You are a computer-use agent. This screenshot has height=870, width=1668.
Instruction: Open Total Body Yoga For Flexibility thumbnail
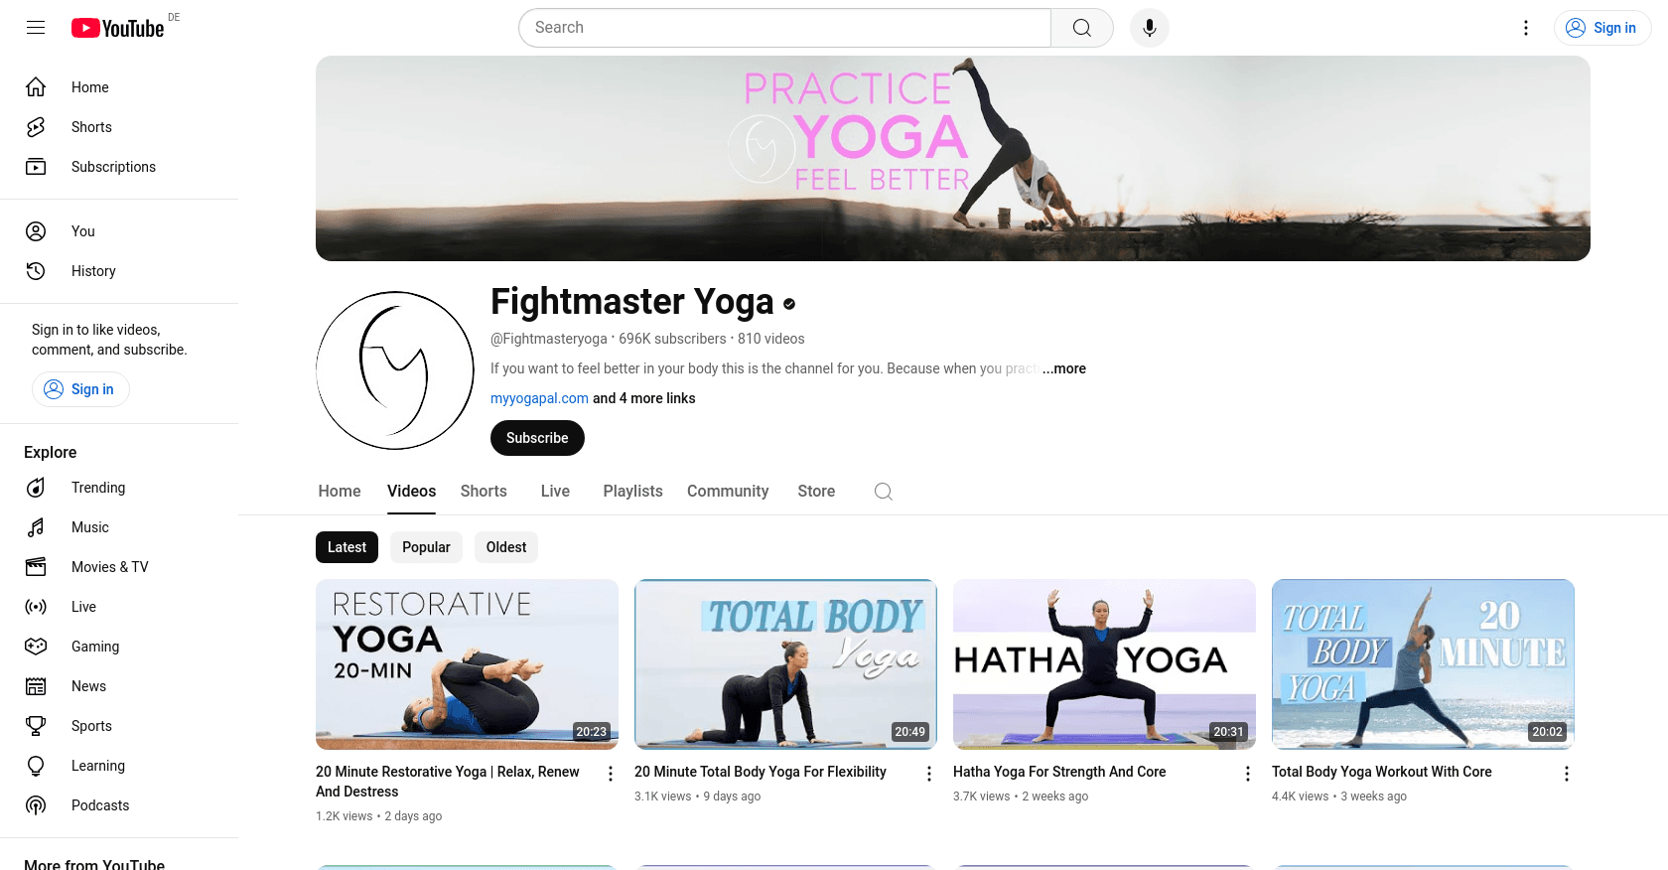785,664
